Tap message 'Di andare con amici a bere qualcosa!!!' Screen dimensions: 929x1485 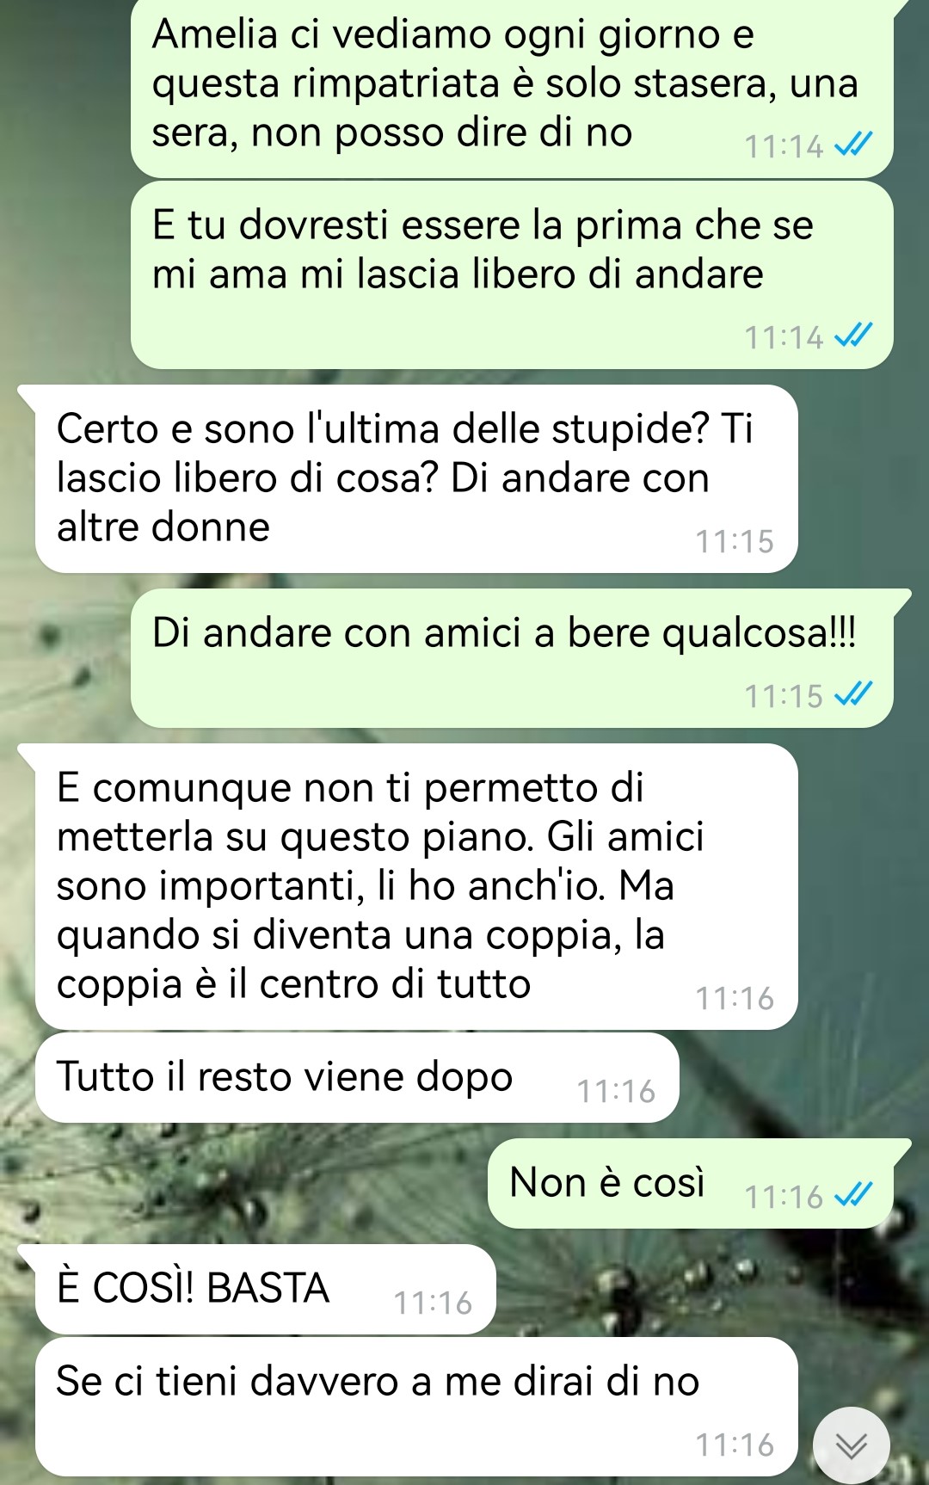[x=512, y=658]
